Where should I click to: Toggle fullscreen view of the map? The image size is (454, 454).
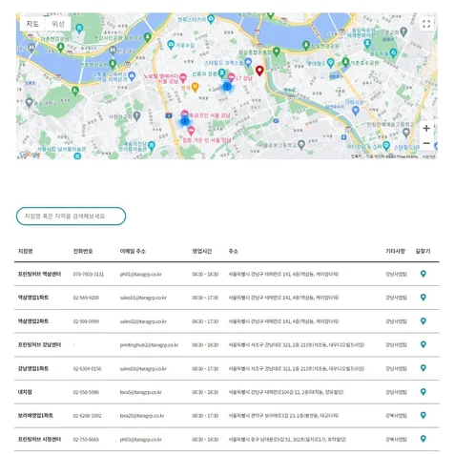[426, 24]
